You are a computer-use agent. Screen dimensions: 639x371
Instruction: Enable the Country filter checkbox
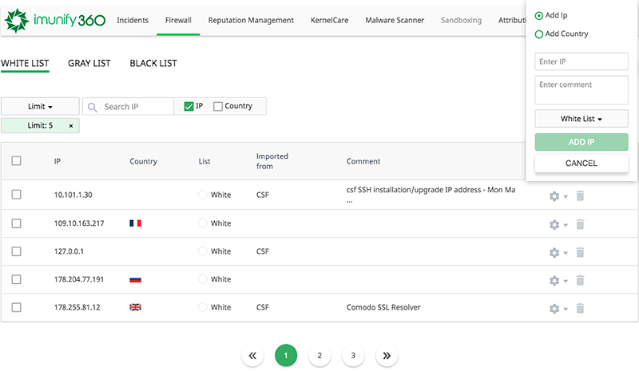pos(218,106)
